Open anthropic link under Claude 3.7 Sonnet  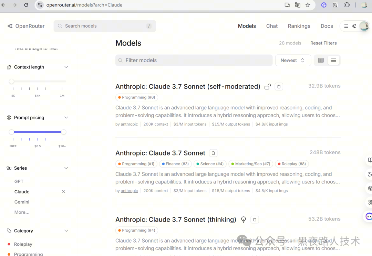[129, 191]
